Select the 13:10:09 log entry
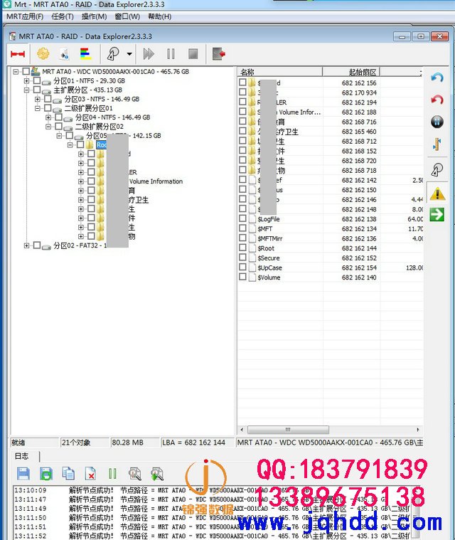The width and height of the screenshot is (455, 540). click(213, 490)
